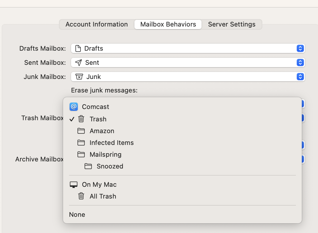The width and height of the screenshot is (318, 233).
Task: Select the On My Mac header
Action: coord(182,184)
